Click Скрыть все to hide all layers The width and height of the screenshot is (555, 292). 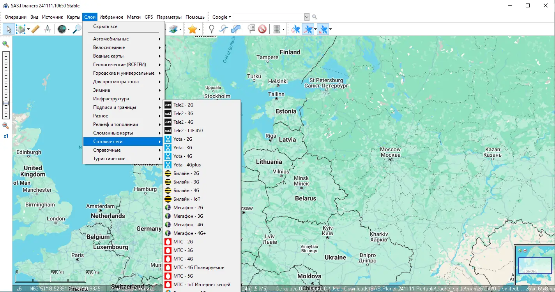point(105,26)
